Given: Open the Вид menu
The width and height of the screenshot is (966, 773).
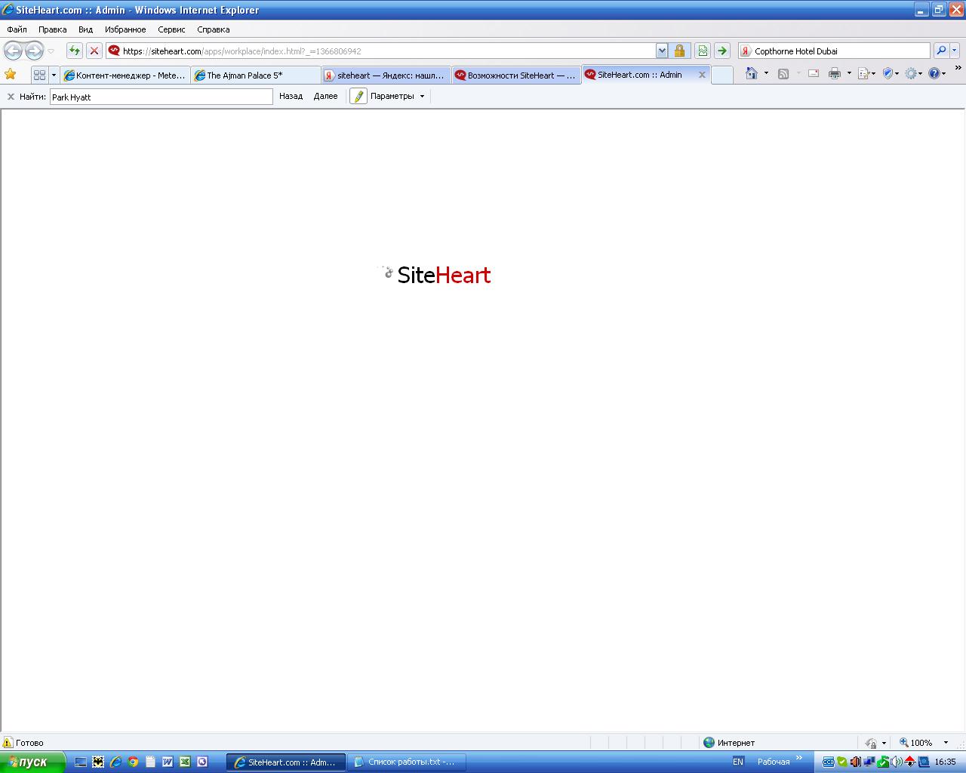Looking at the screenshot, I should tap(85, 29).
